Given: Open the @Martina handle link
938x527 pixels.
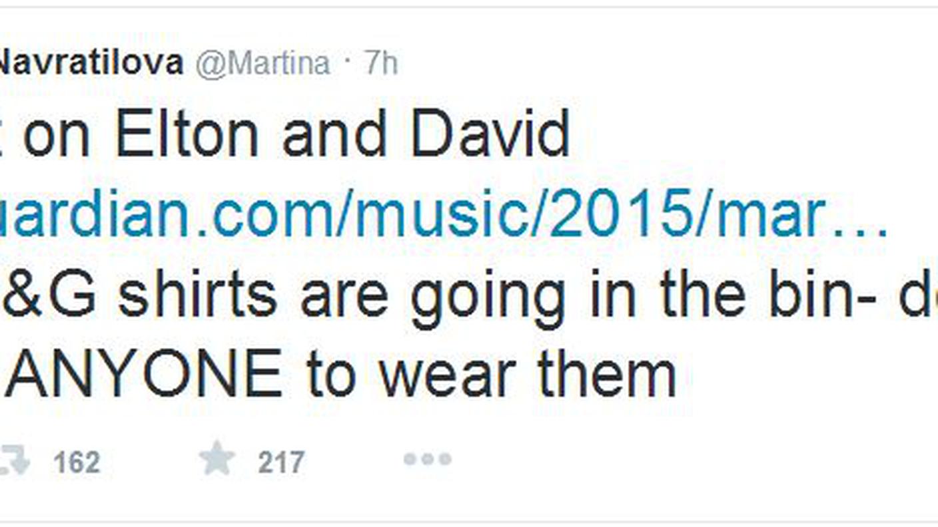Looking at the screenshot, I should coord(263,65).
